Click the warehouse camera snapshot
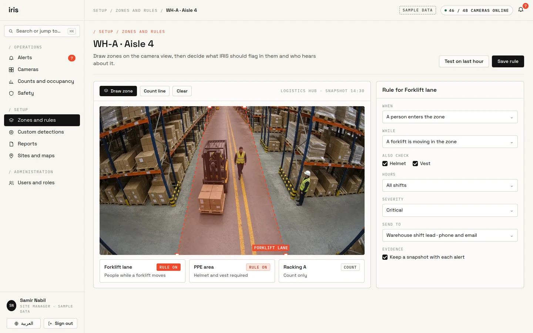This screenshot has width=533, height=333. pos(232,181)
